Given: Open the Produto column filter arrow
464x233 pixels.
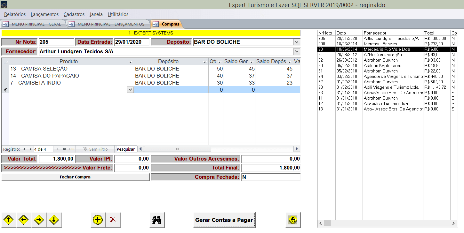Looking at the screenshot, I should pyautogui.click(x=130, y=62).
